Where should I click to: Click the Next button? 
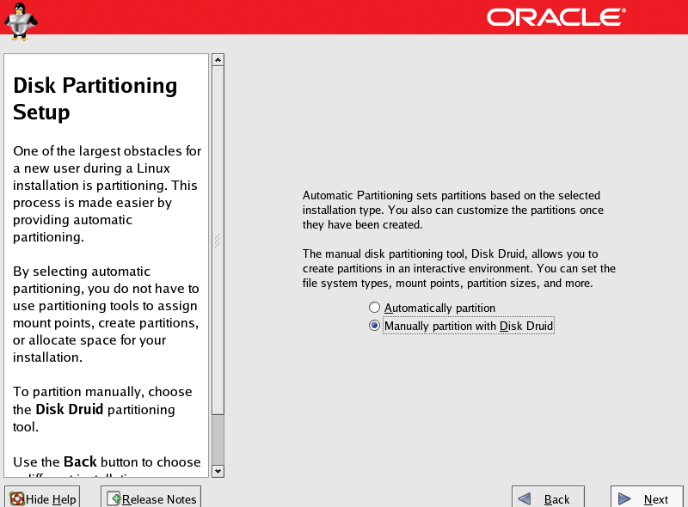click(647, 498)
